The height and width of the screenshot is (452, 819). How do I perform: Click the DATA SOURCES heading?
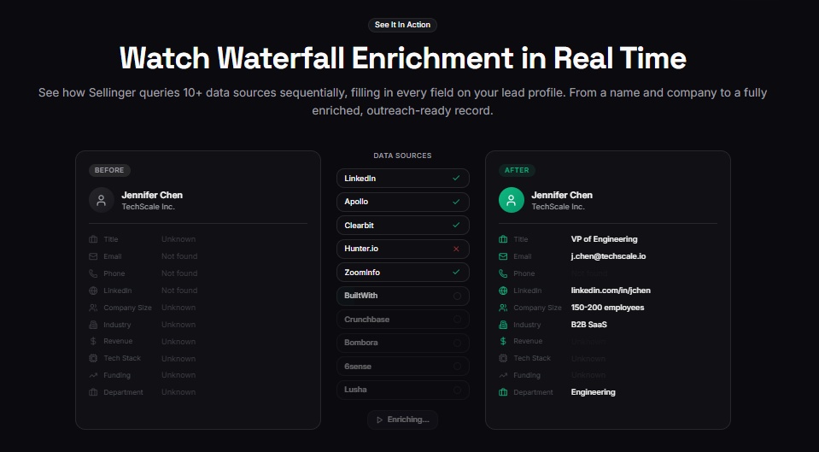[x=402, y=156]
